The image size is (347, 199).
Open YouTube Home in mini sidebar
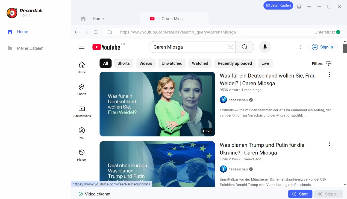tap(82, 67)
